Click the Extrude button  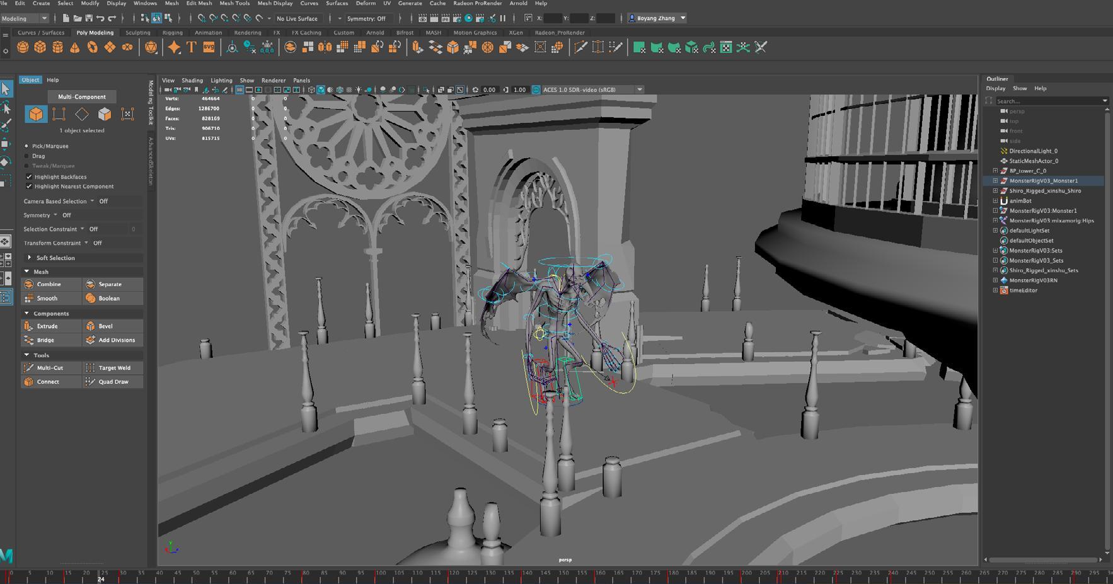click(x=51, y=326)
